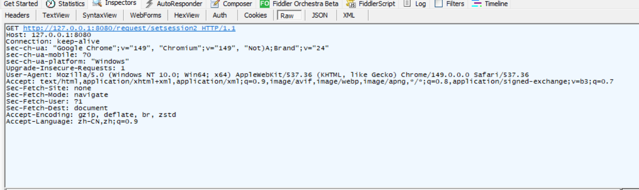Click the AutoResponder lightning icon

149,4
